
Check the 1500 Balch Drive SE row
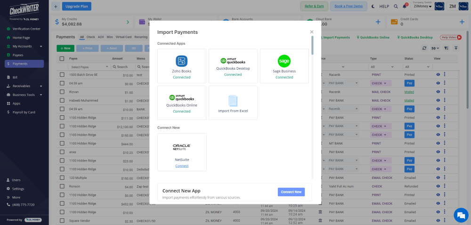(x=62, y=74)
